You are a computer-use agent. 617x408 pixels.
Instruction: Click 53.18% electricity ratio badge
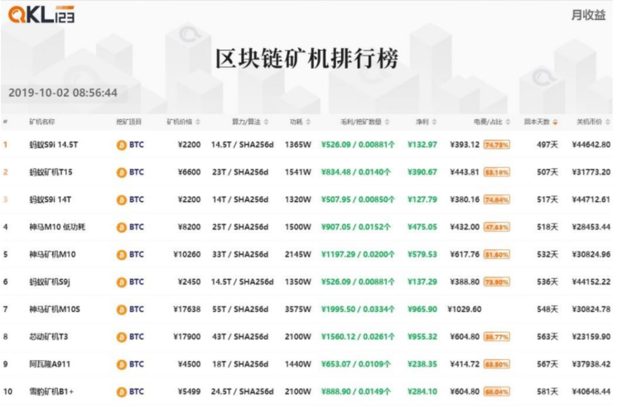pyautogui.click(x=497, y=173)
